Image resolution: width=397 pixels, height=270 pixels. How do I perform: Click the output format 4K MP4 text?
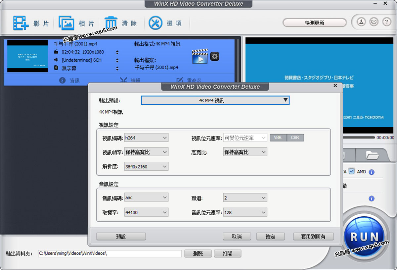(157, 44)
